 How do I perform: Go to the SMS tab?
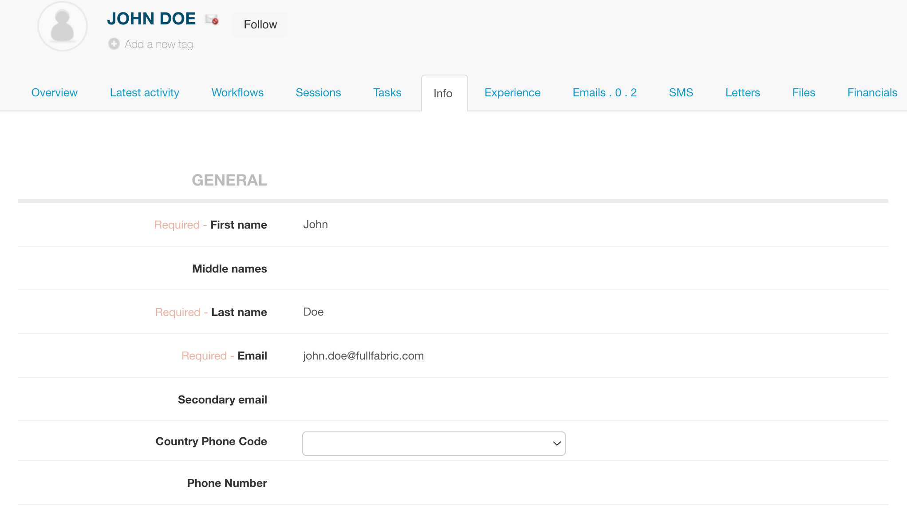681,92
